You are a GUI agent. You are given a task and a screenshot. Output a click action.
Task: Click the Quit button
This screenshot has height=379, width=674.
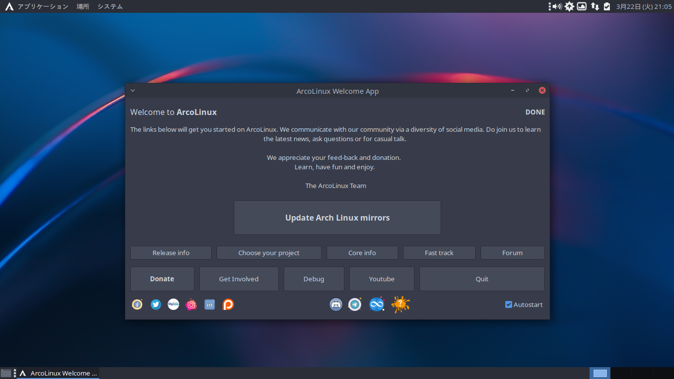482,279
